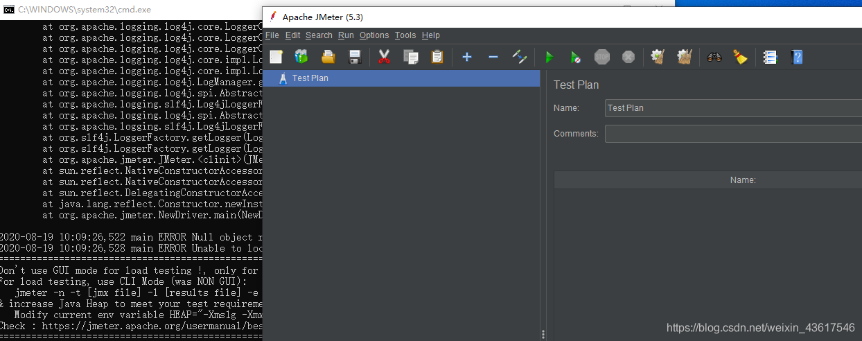Click the 'Test Plan' panel heading
862x341 pixels.
coord(577,85)
